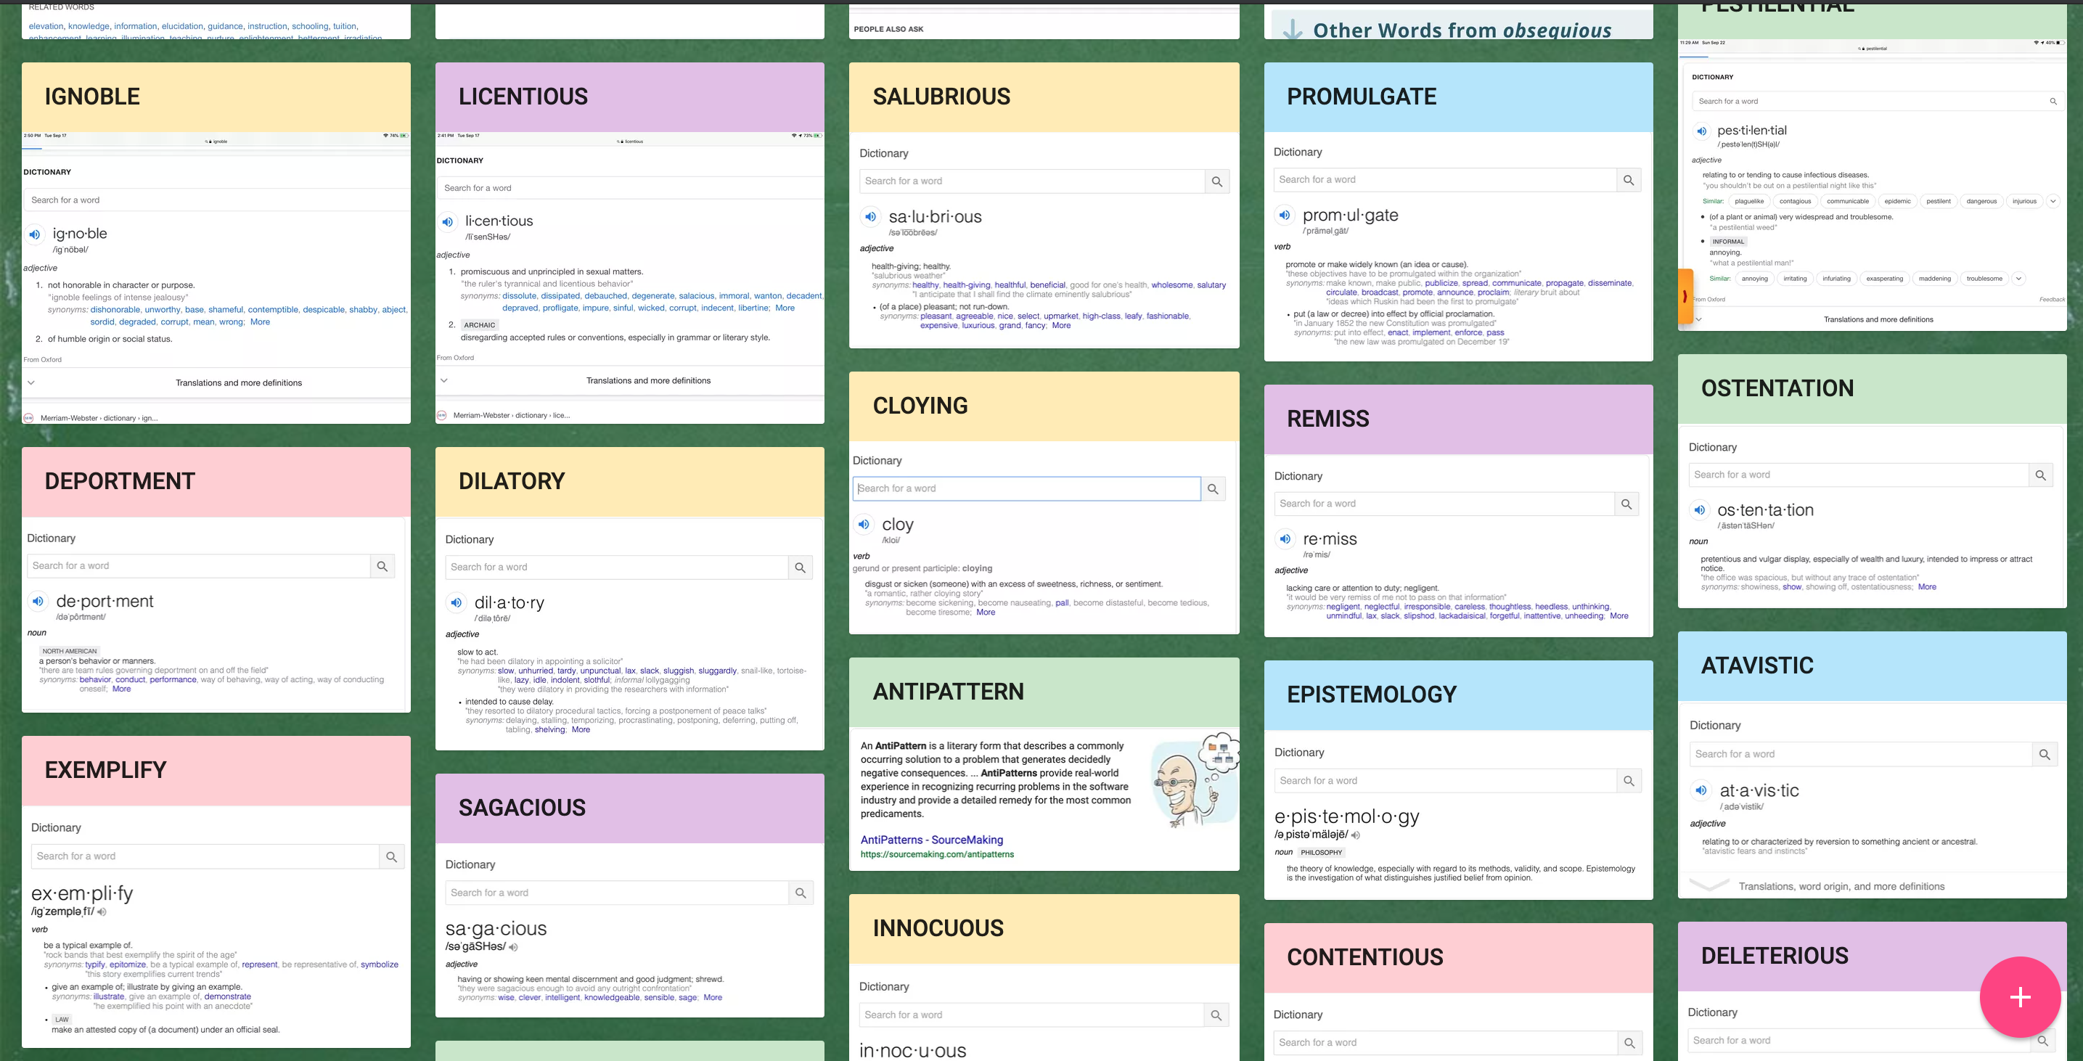Click the search magnifier in the Ostentation card
Image resolution: width=2083 pixels, height=1061 pixels.
click(2041, 475)
